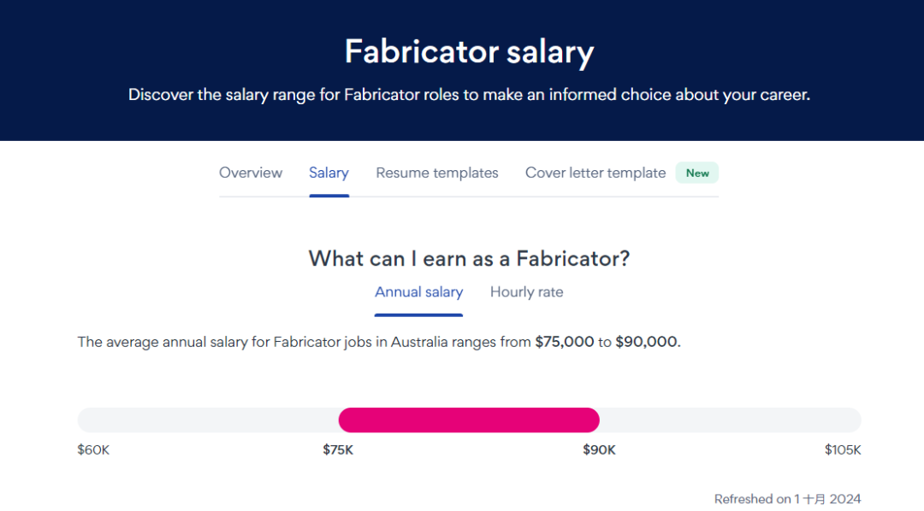The width and height of the screenshot is (924, 511).
Task: Switch to Resume templates tab
Action: click(x=436, y=173)
